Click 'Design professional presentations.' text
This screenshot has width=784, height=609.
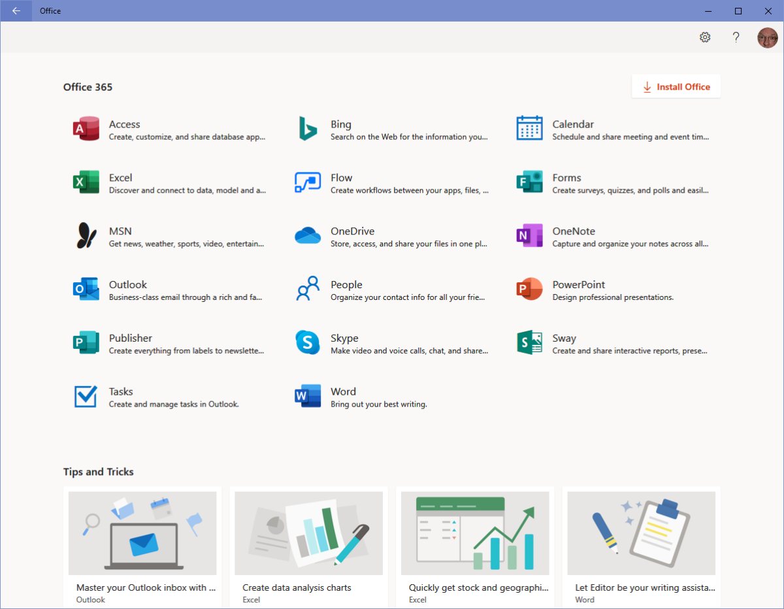coord(613,297)
